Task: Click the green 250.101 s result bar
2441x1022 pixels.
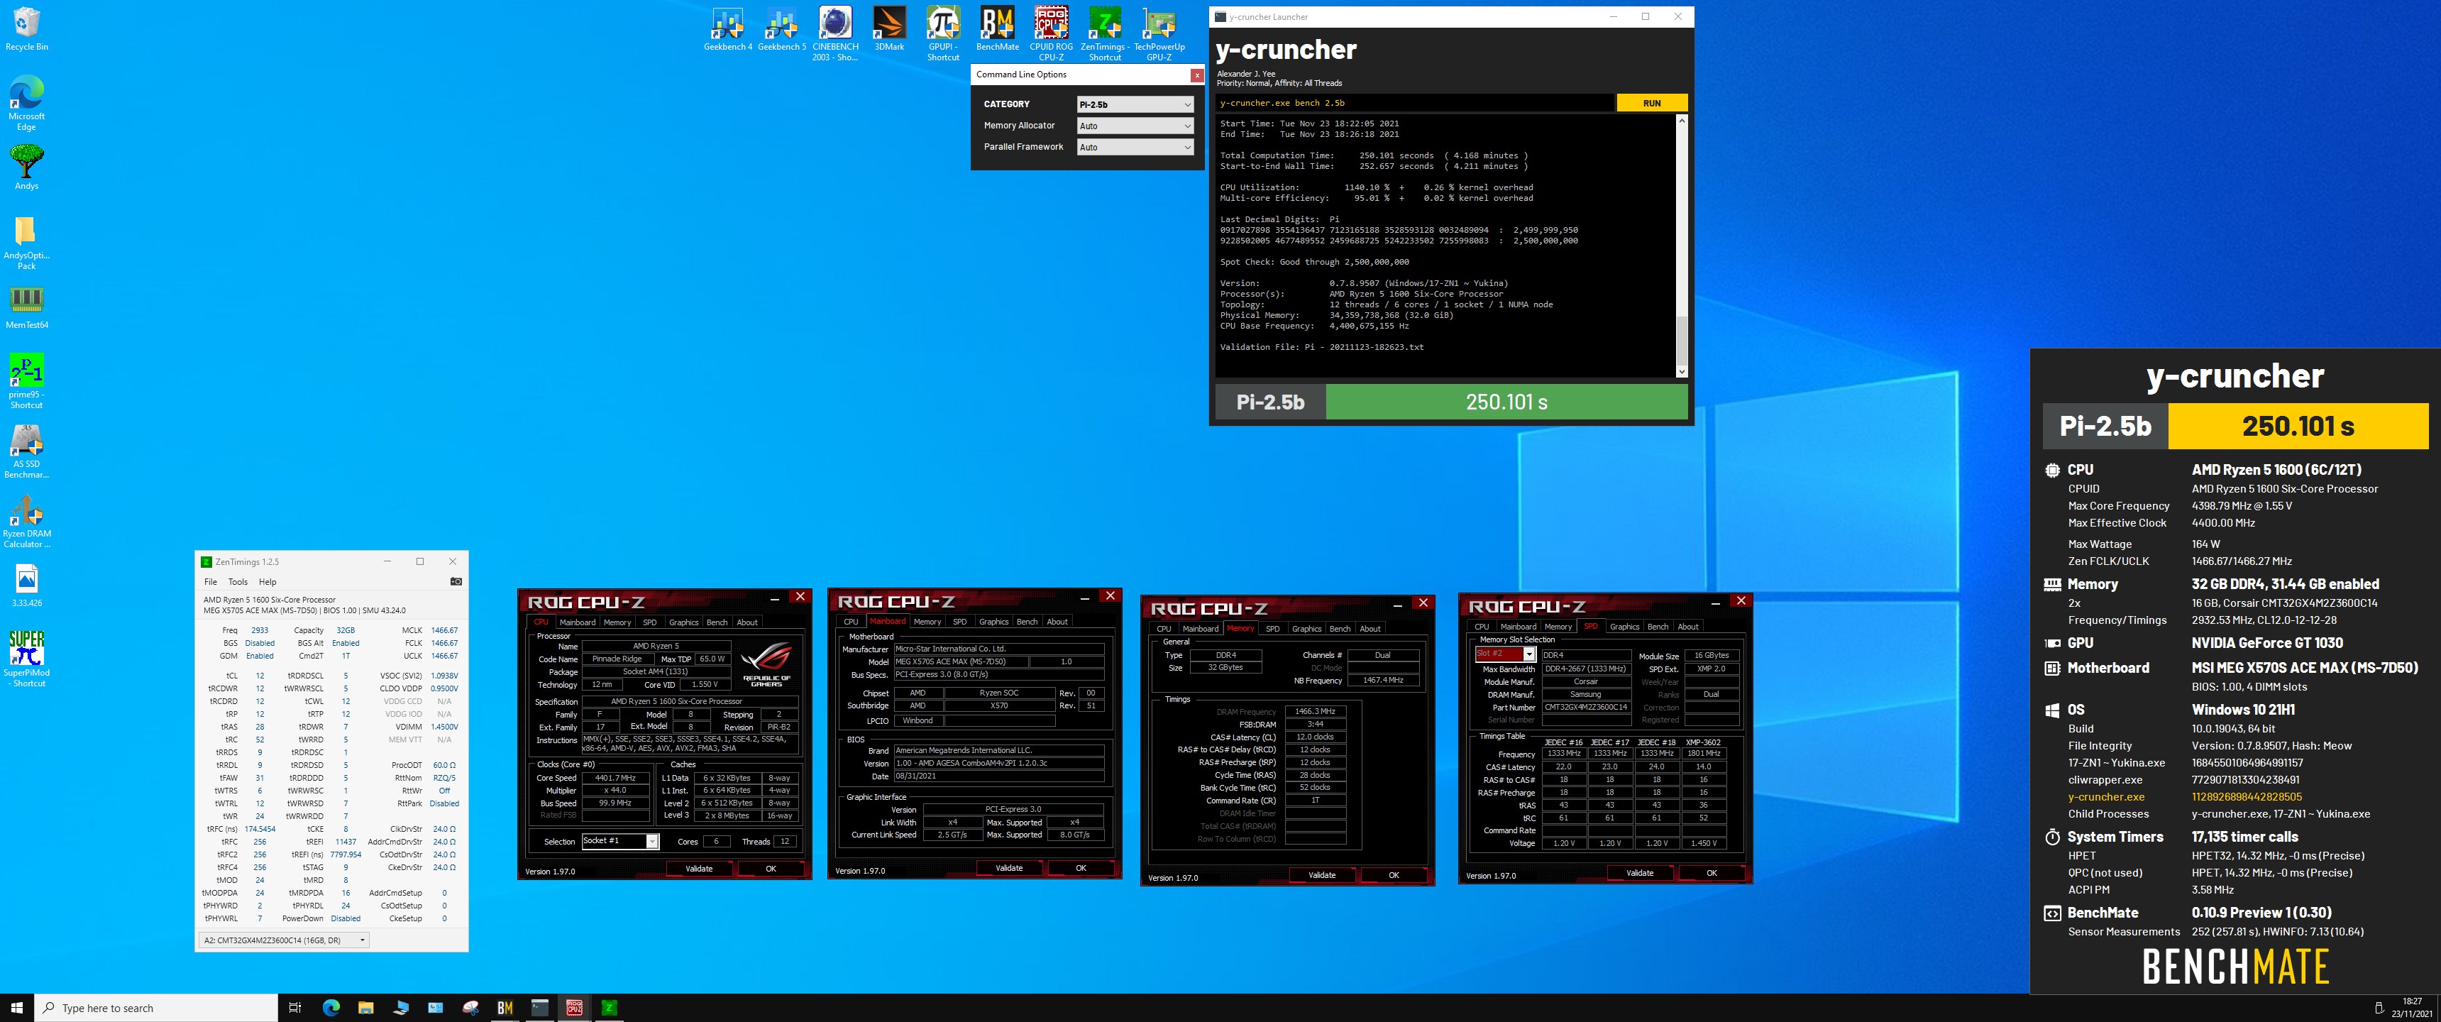Action: 1506,402
